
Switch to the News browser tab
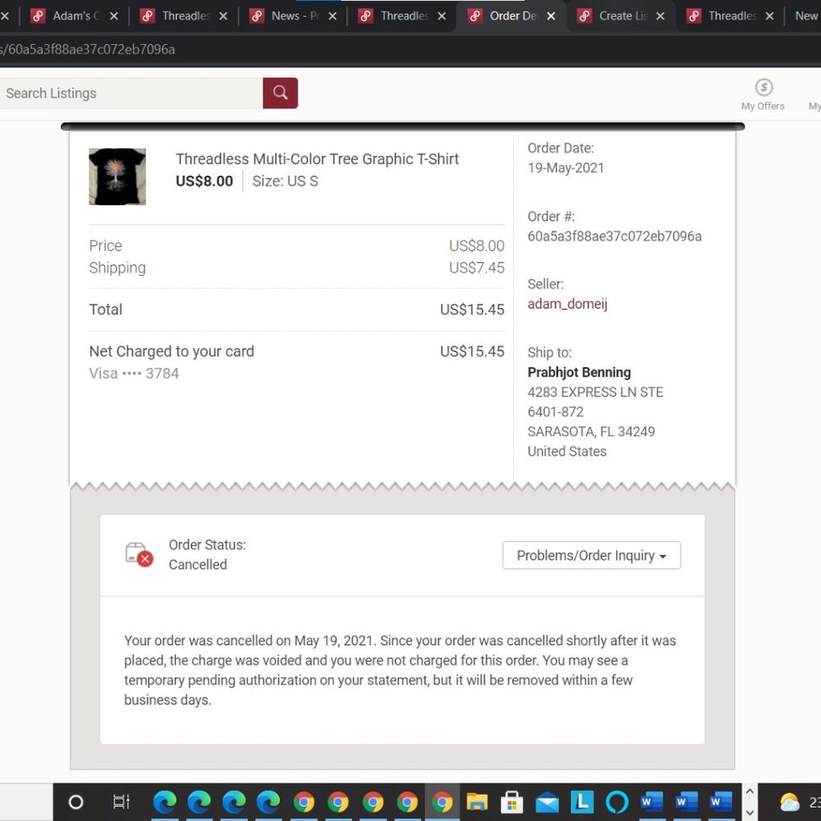point(293,16)
